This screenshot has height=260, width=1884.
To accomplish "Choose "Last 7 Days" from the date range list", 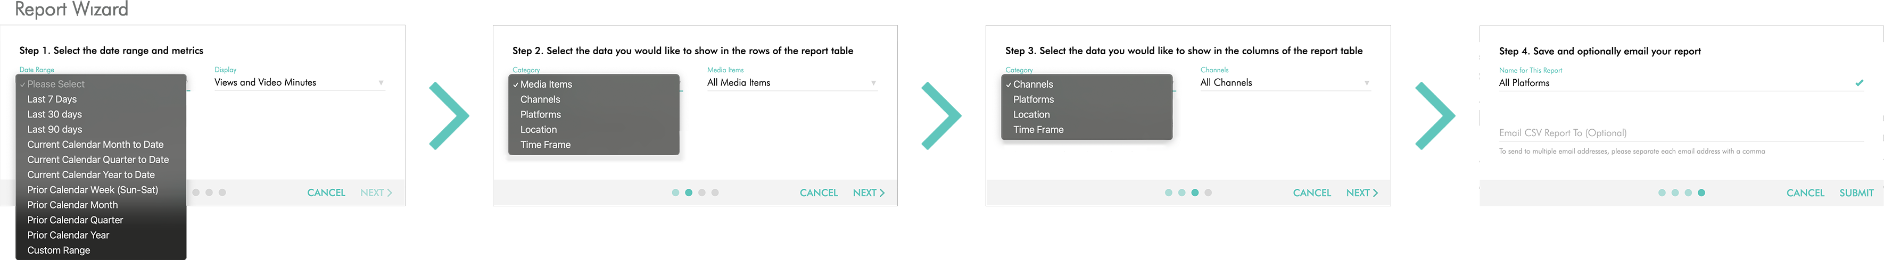I will point(52,99).
